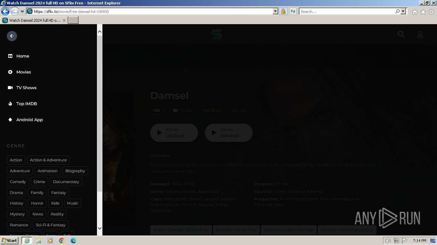The image size is (437, 245).
Task: Click the Movies play icon
Action: (x=10, y=72)
